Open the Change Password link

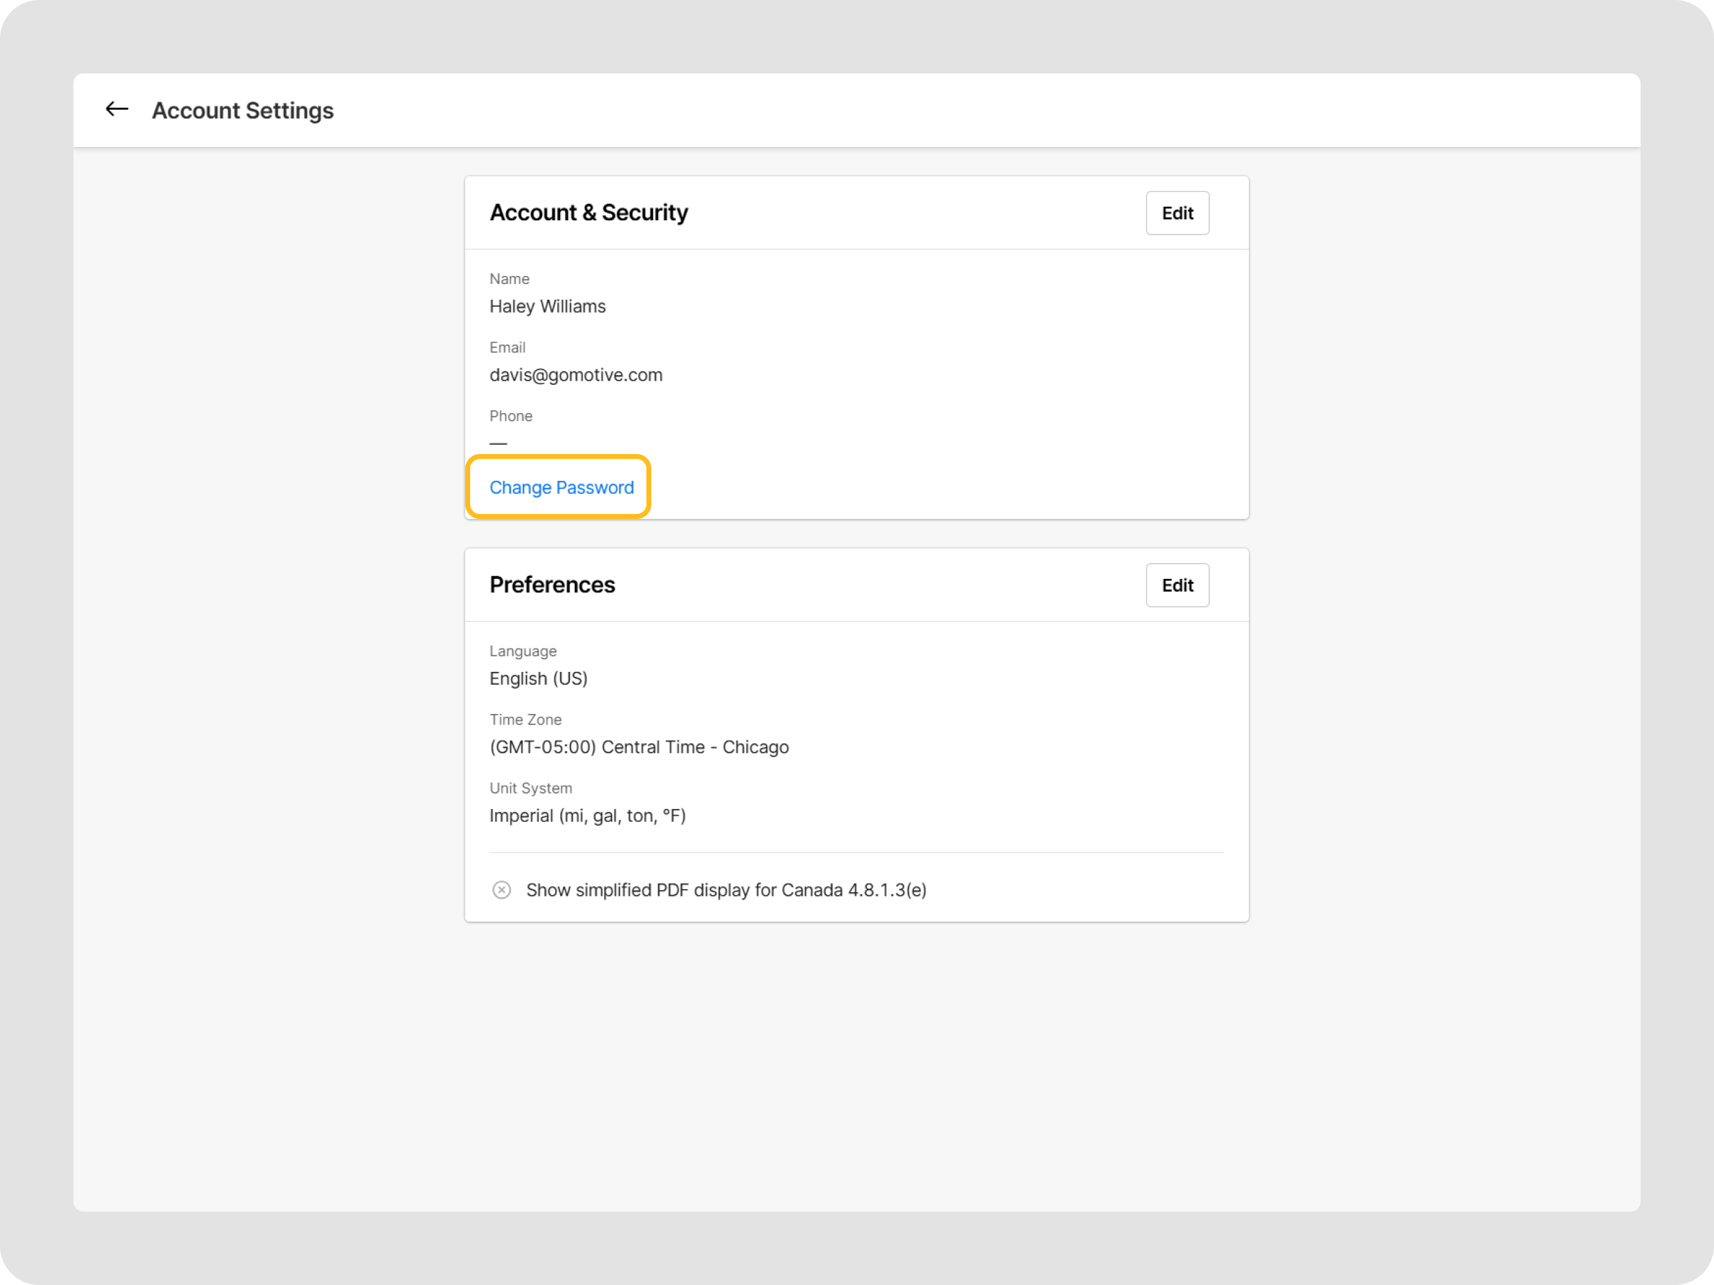pyautogui.click(x=561, y=487)
